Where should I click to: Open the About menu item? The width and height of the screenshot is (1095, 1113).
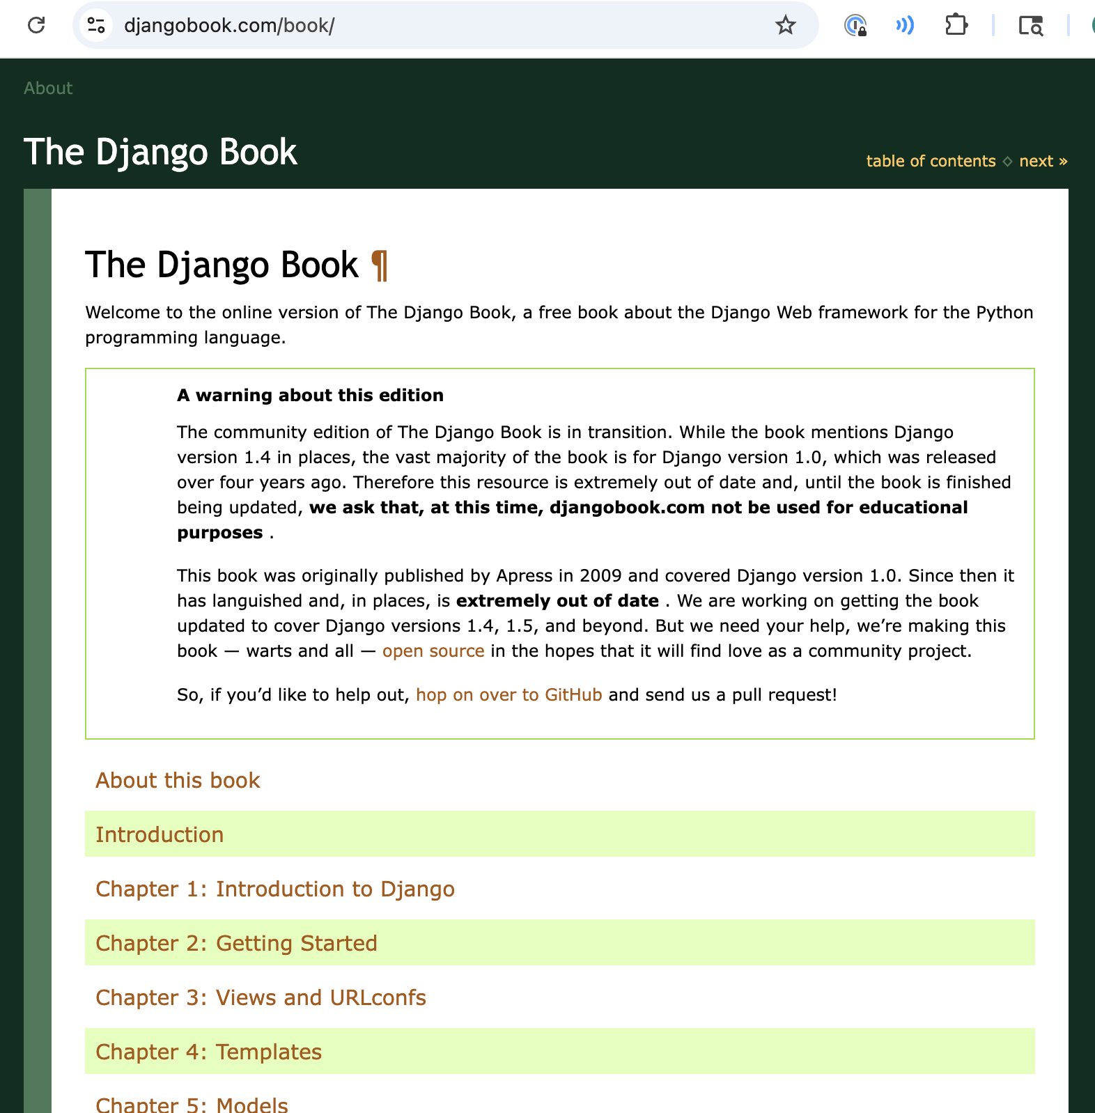pyautogui.click(x=48, y=88)
